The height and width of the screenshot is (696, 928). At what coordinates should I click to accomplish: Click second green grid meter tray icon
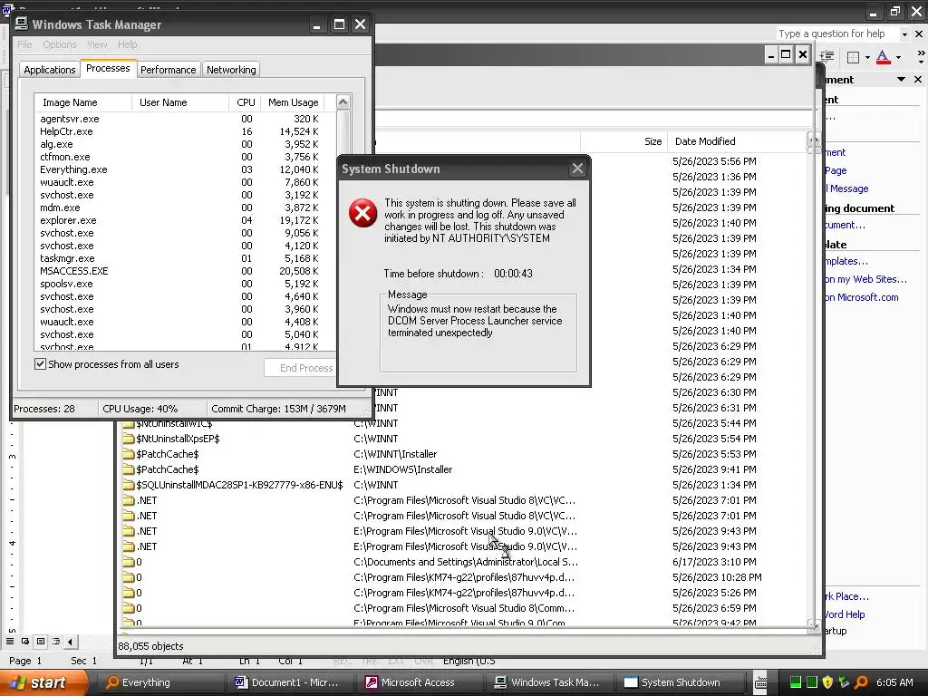(x=811, y=682)
